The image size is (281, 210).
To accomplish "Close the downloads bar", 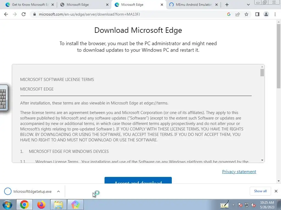I will point(276,191).
